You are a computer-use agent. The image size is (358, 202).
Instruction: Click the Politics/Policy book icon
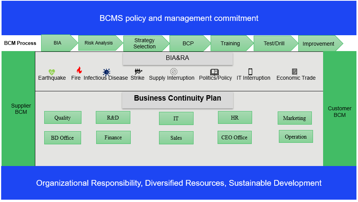point(214,72)
